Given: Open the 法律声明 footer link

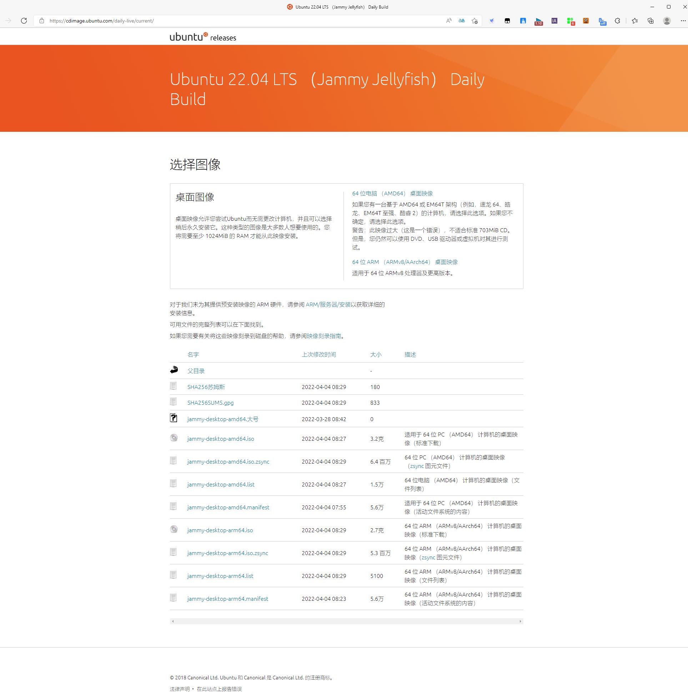Looking at the screenshot, I should click(x=180, y=689).
